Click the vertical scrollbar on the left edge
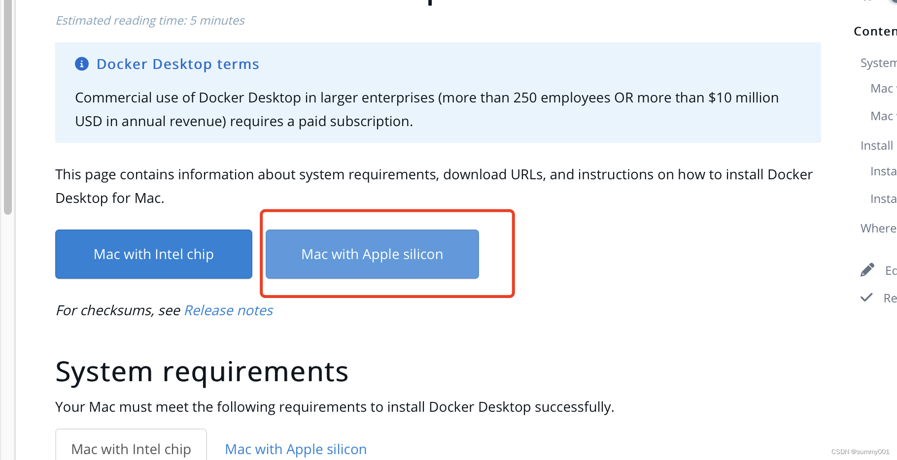Viewport: 897px width, 460px height. pyautogui.click(x=7, y=107)
